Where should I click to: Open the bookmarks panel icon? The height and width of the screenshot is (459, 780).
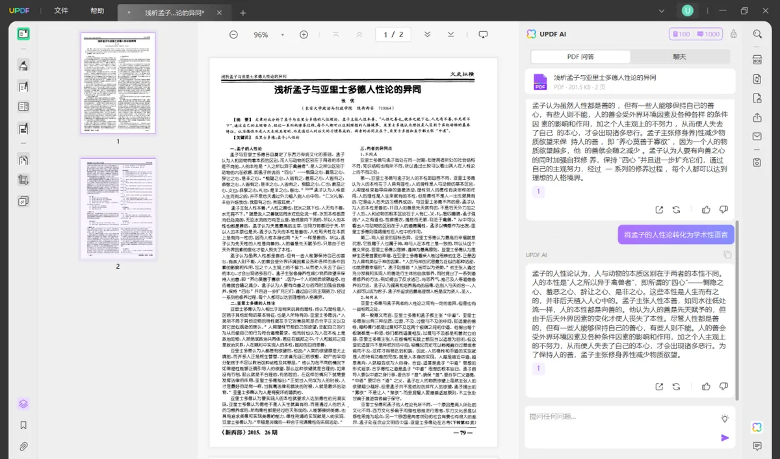[23, 425]
